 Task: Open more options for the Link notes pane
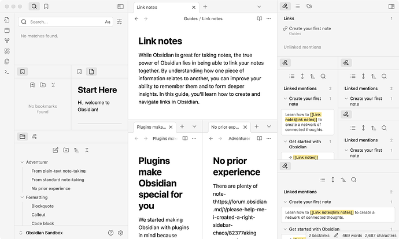(x=269, y=18)
